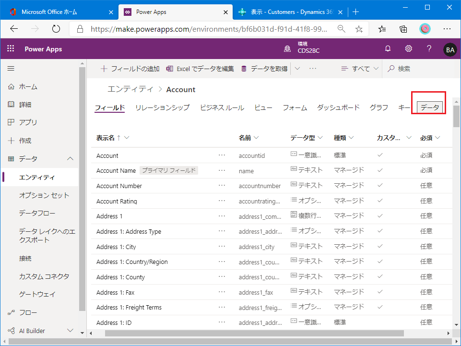Open the BA account avatar menu

[450, 49]
